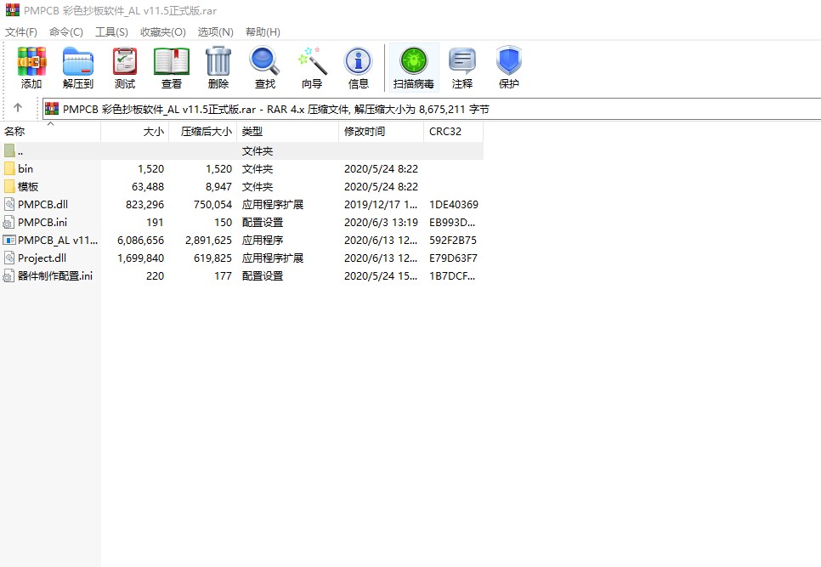Sort by the CRC32 column header
The height and width of the screenshot is (567, 821).
click(x=454, y=132)
